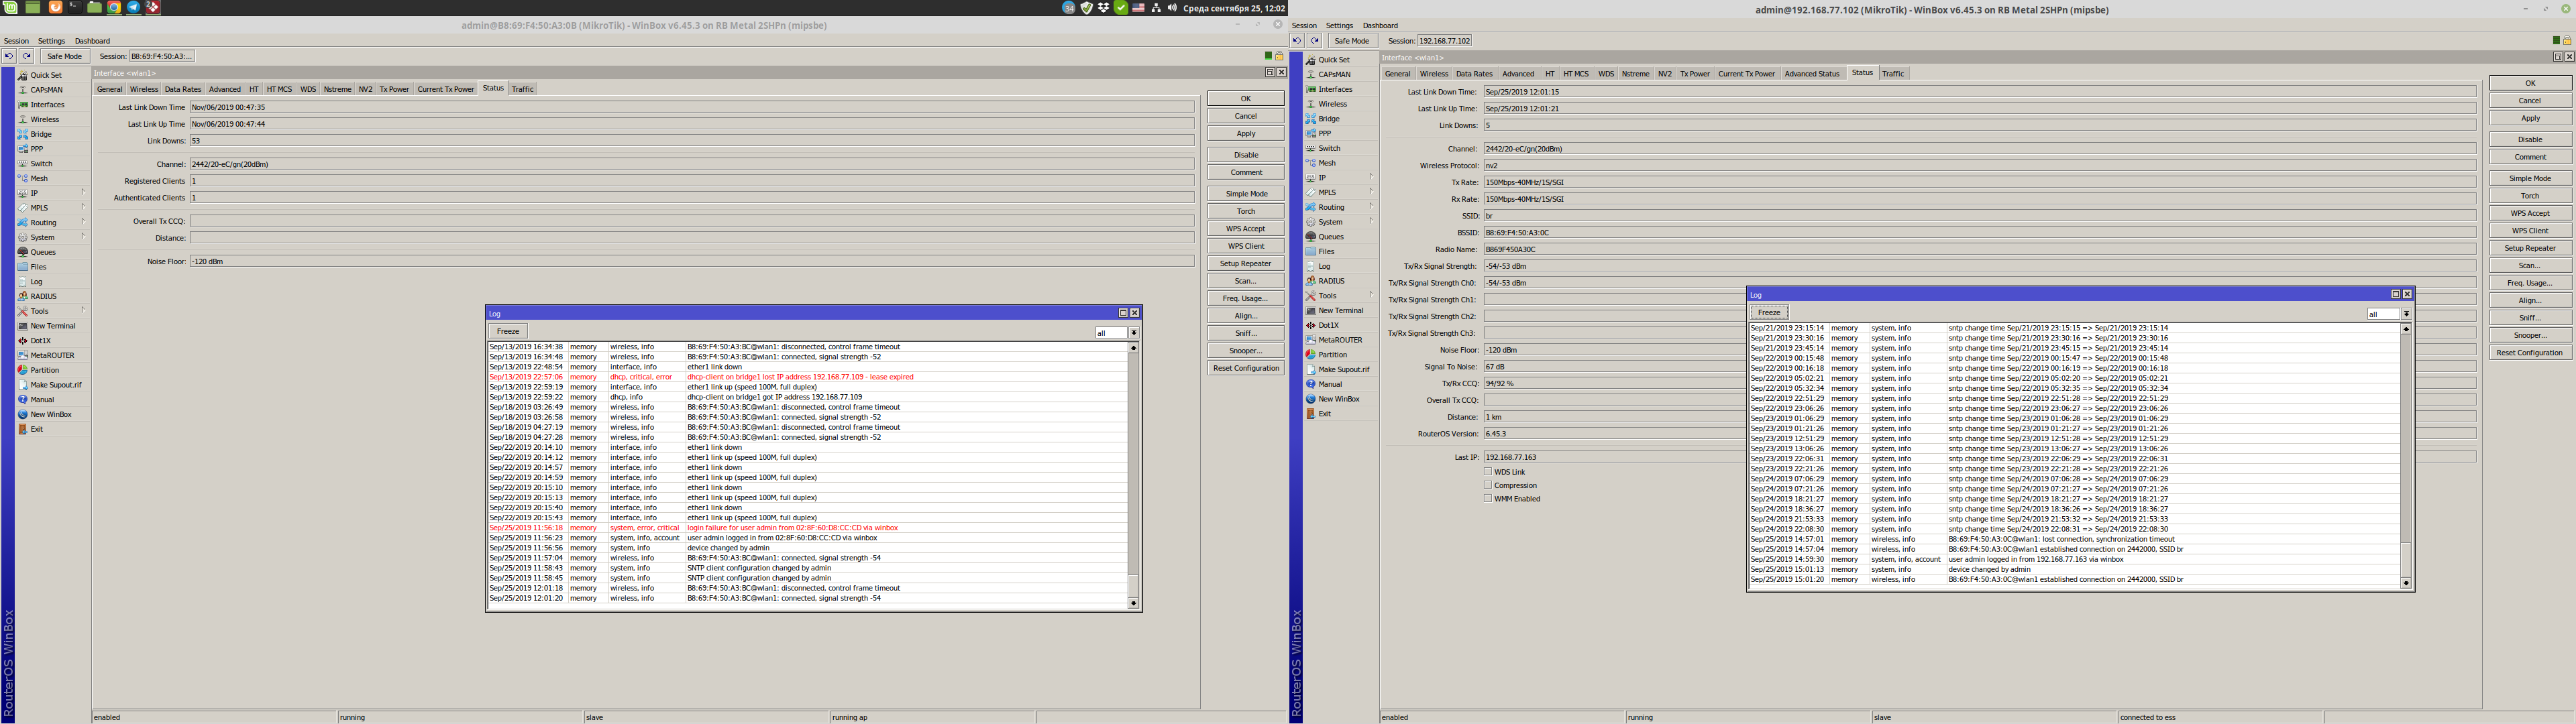Viewport: 2576px width, 724px height.
Task: Expand MPLS submenu in left WinBox sidebar
Action: point(83,208)
